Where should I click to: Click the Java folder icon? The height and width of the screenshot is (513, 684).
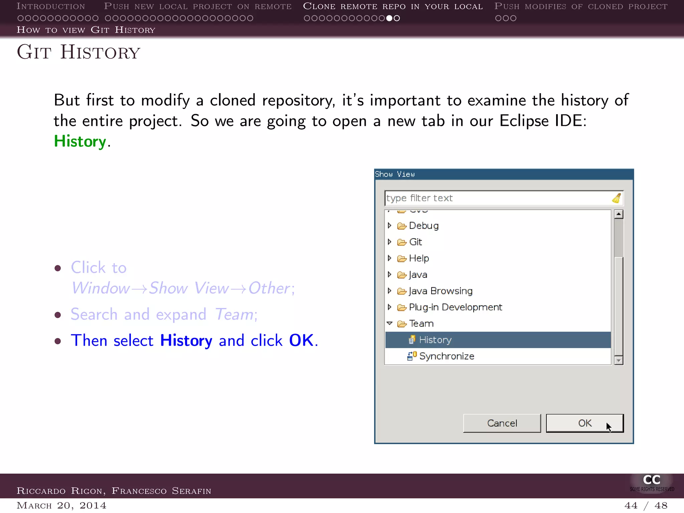[x=402, y=275]
